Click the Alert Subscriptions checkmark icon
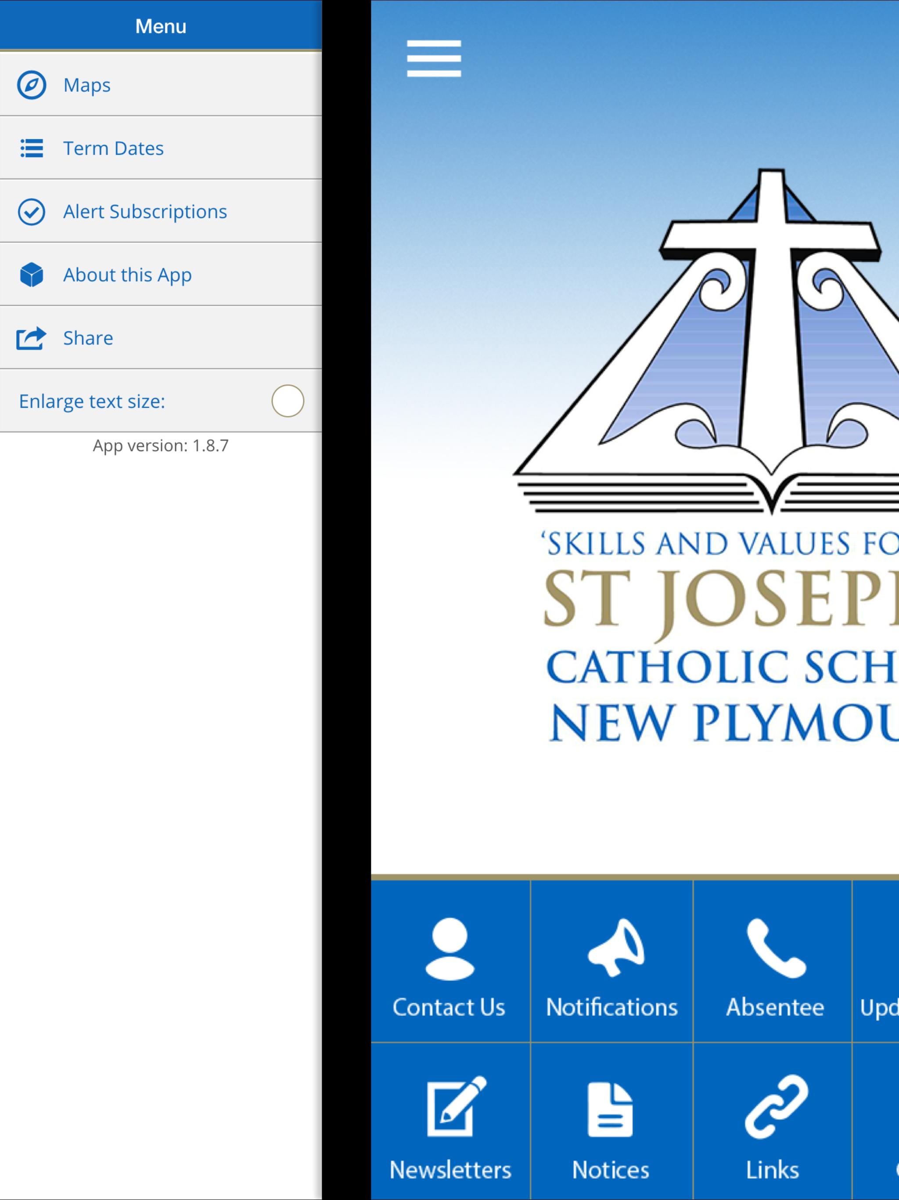Screen dimensions: 899x1200 click(32, 212)
